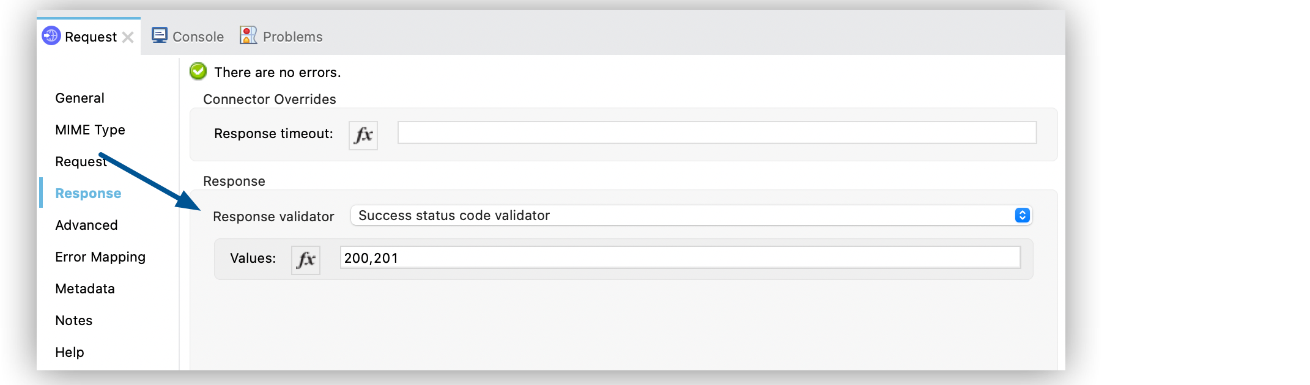Click the green no-errors status icon

[x=197, y=71]
